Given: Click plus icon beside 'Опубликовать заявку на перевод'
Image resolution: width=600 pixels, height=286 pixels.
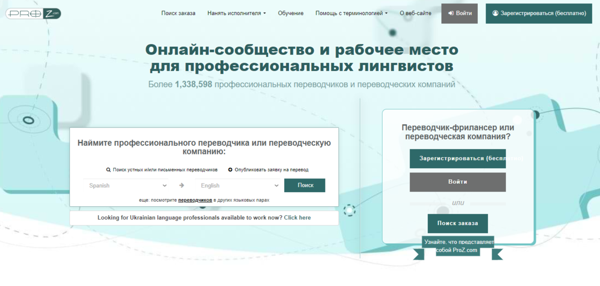Looking at the screenshot, I should coord(230,170).
